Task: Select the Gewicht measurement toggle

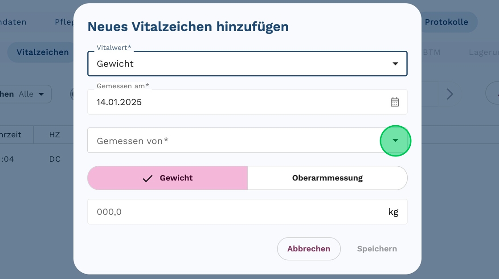Action: (168, 178)
